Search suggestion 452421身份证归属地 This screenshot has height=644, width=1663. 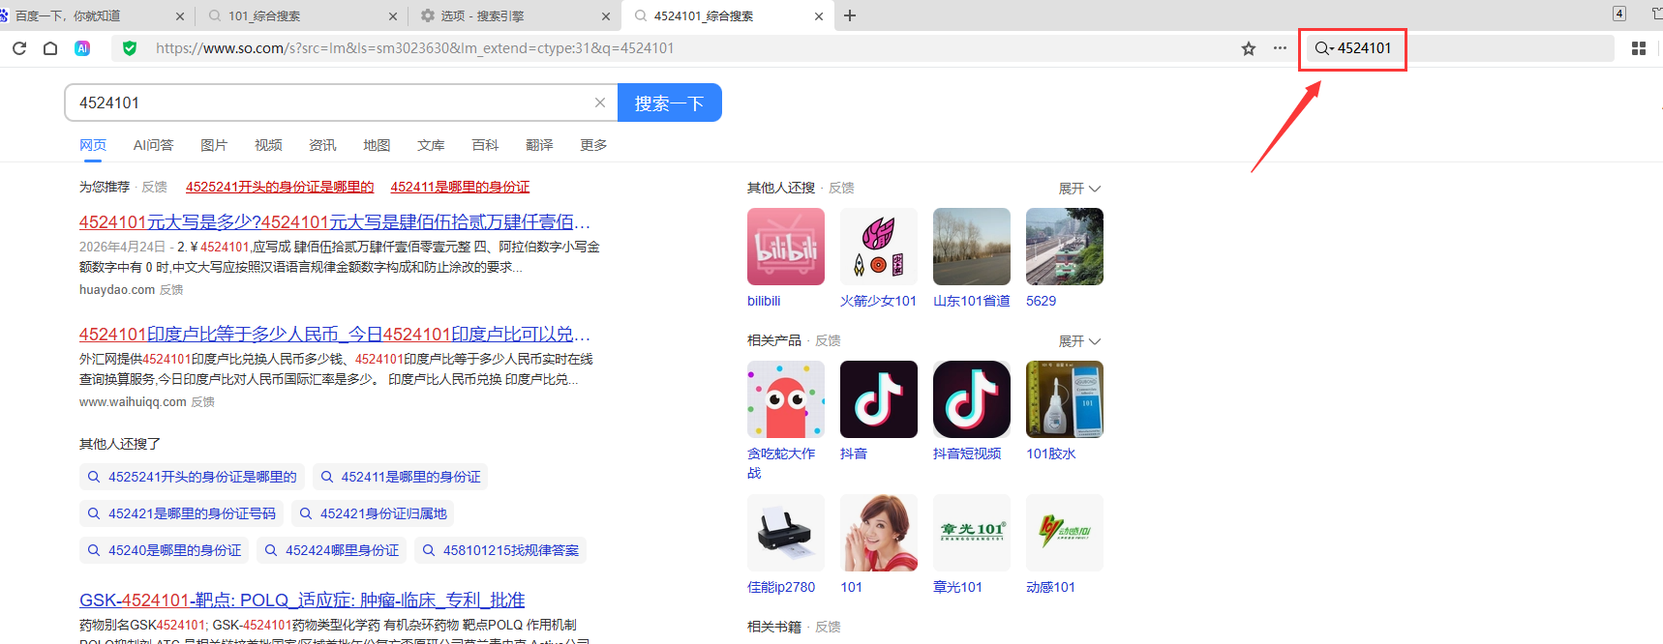(x=373, y=513)
